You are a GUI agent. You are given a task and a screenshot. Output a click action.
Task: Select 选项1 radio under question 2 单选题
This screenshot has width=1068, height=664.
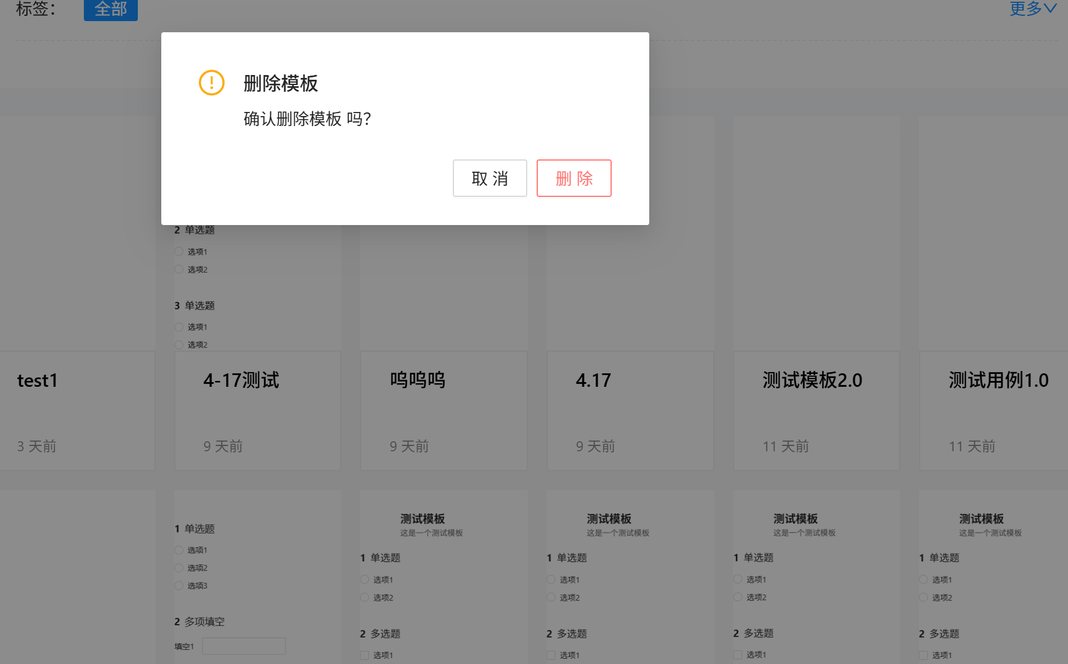pos(179,251)
